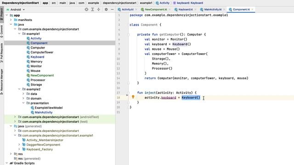Select ExampleViewModel in the project tree

point(49,108)
